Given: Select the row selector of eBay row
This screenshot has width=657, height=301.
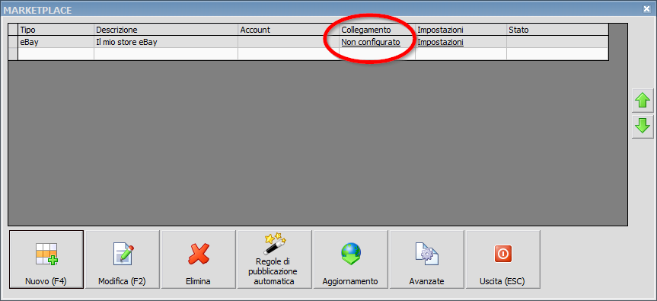Looking at the screenshot, I should point(13,42).
